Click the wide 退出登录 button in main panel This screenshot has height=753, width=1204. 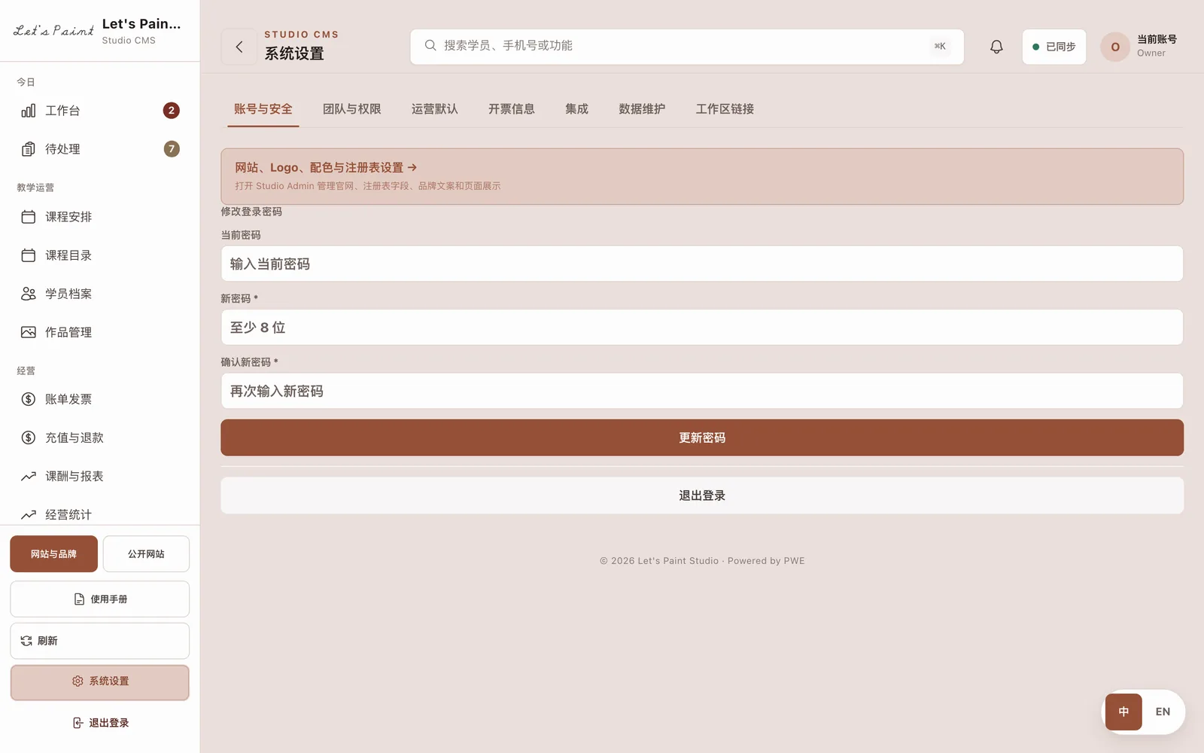coord(702,495)
